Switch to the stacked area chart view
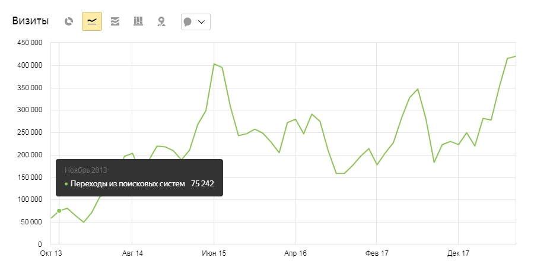Screen dimensions: 534x273 point(115,21)
